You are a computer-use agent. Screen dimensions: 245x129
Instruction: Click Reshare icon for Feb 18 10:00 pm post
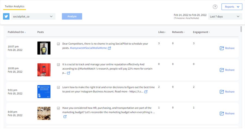(x=222, y=70)
